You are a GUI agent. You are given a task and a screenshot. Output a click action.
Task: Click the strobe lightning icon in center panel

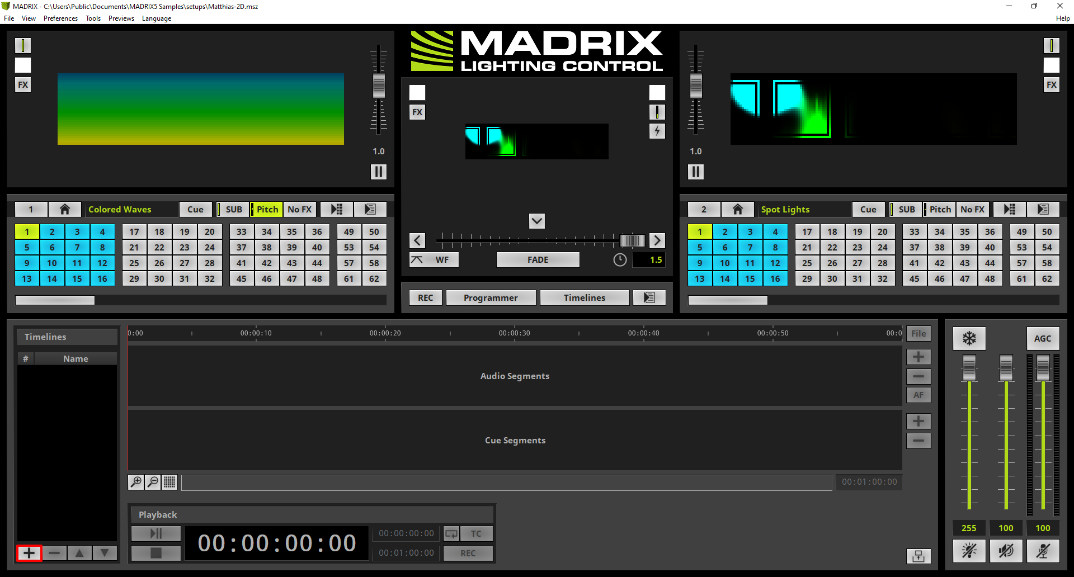(657, 131)
